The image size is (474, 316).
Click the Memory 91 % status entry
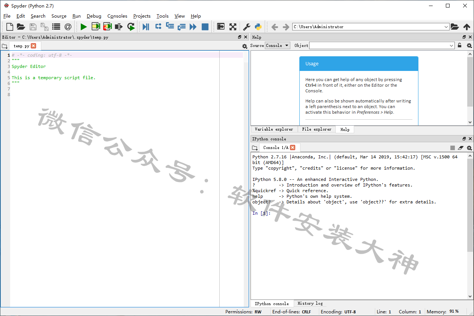point(443,312)
